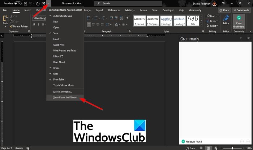Decrease paragraph indent
253x150 pixels.
coord(112,18)
